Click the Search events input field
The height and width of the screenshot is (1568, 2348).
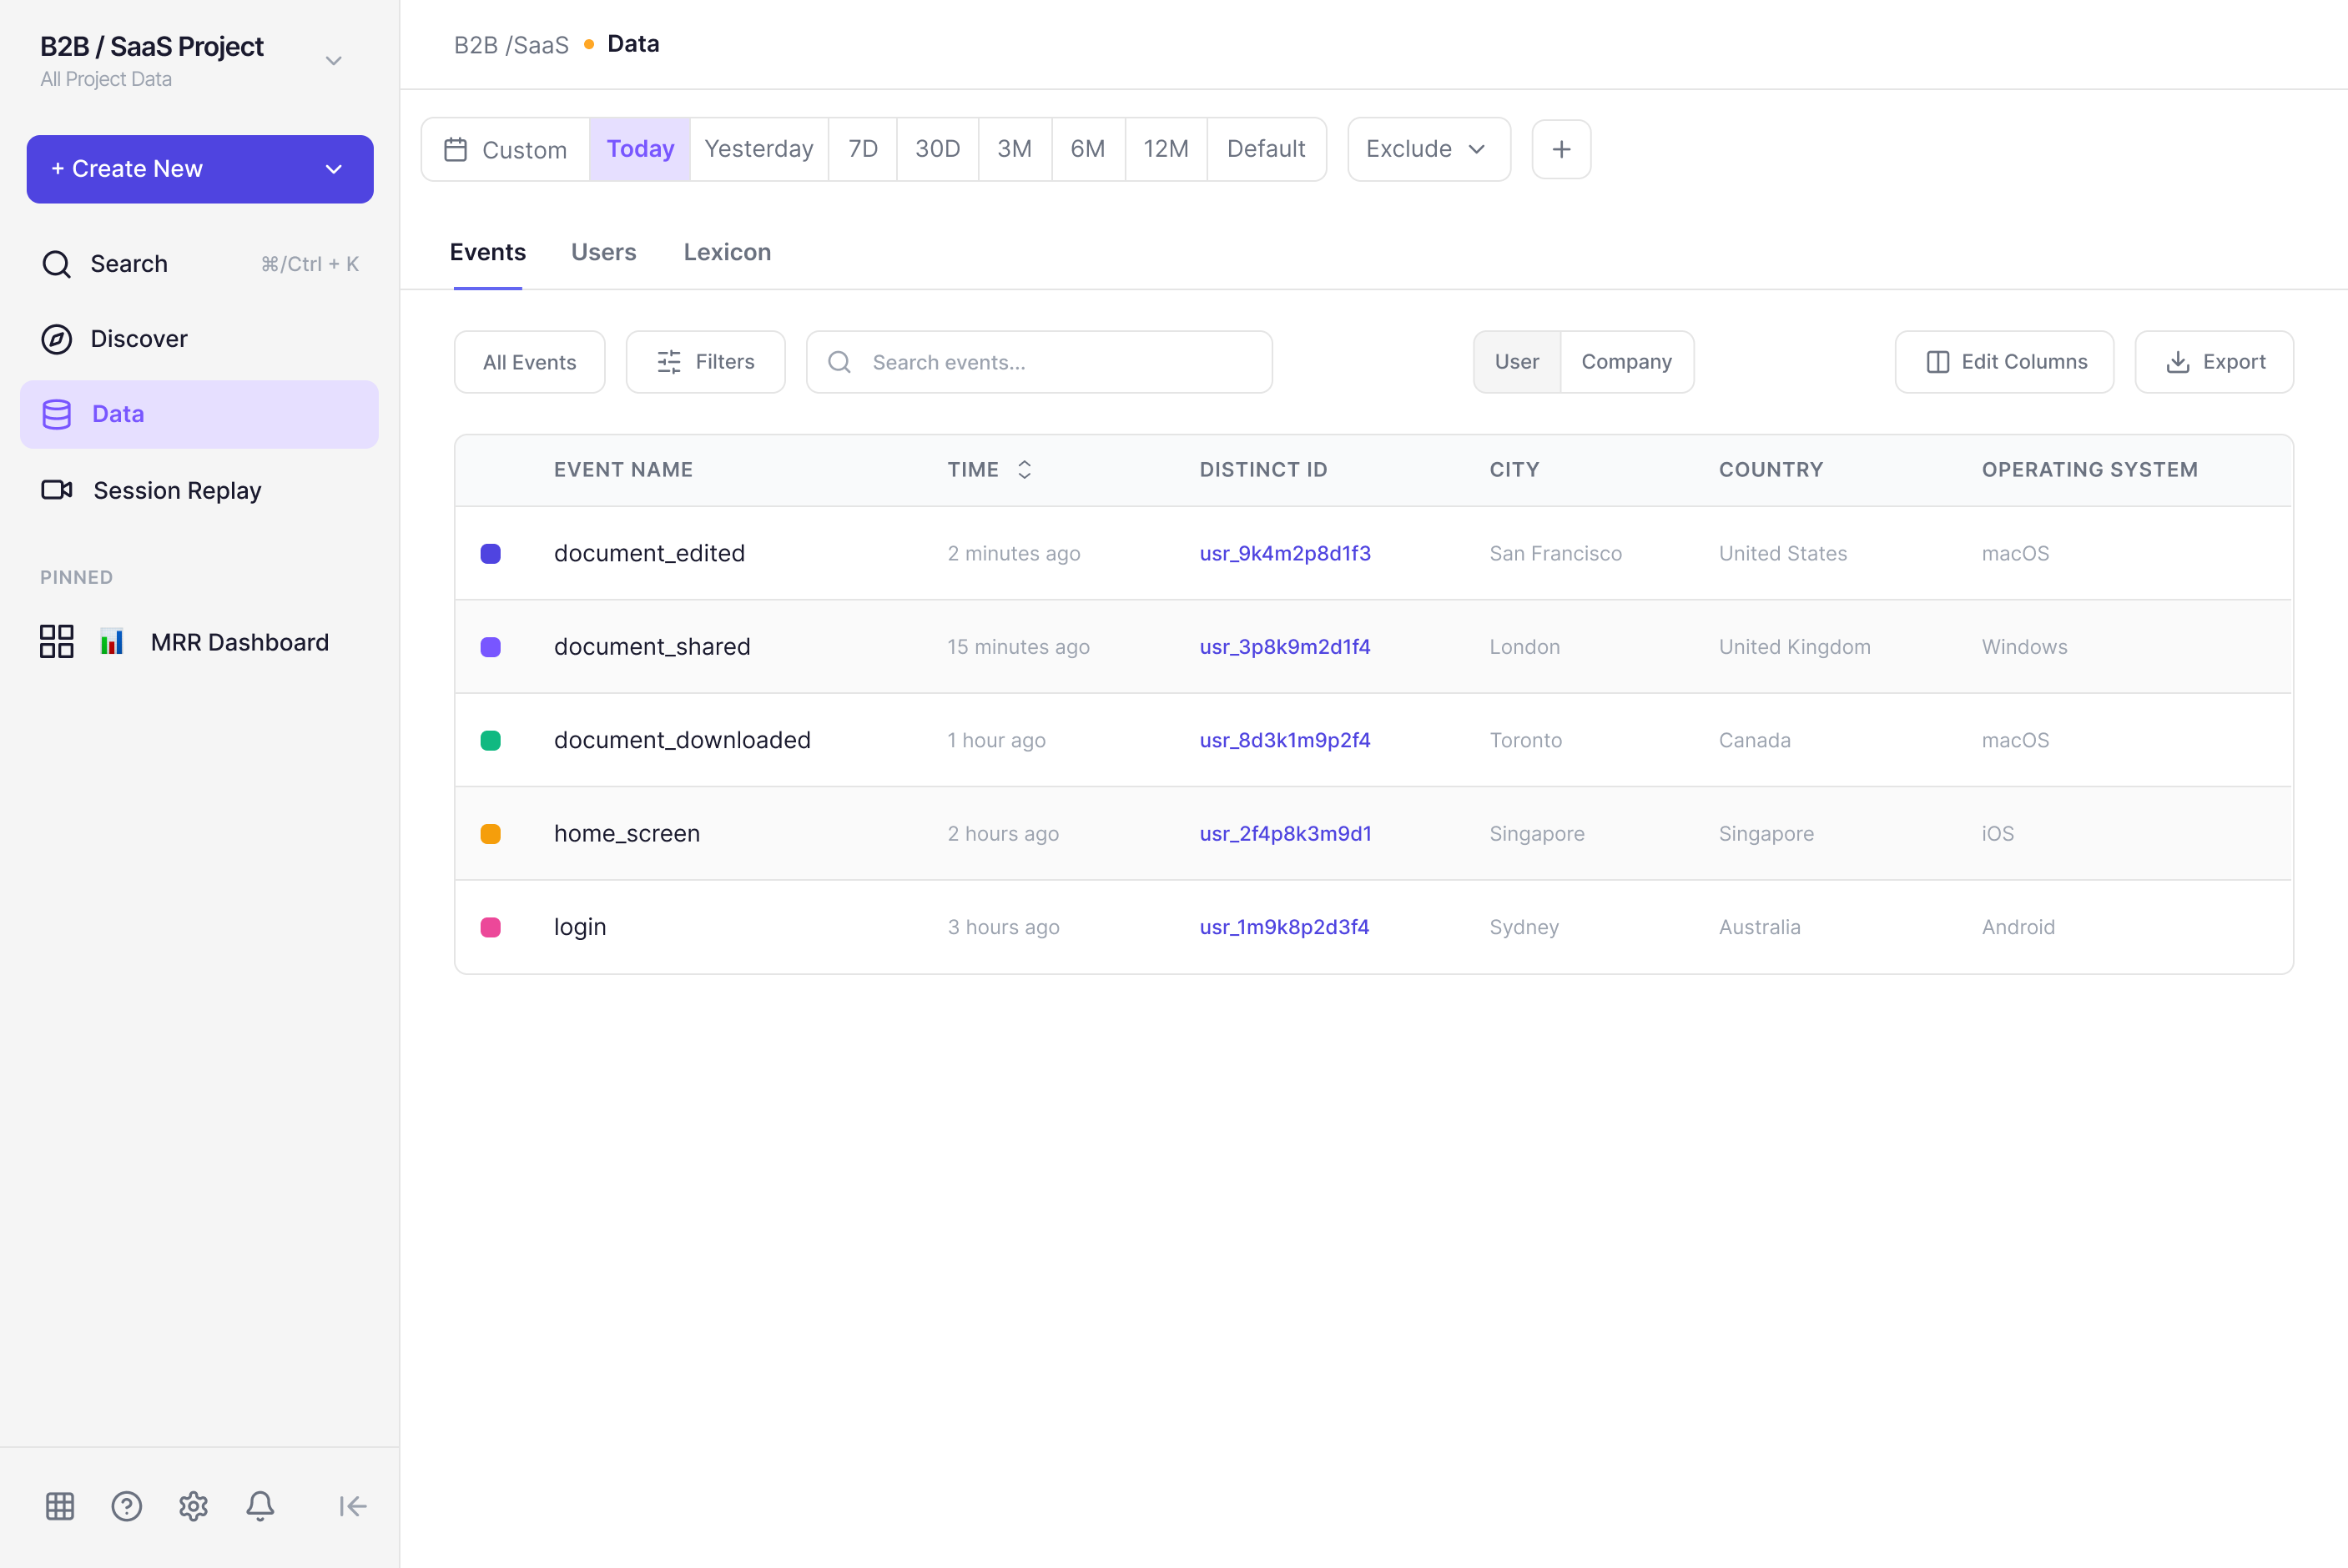[1040, 362]
